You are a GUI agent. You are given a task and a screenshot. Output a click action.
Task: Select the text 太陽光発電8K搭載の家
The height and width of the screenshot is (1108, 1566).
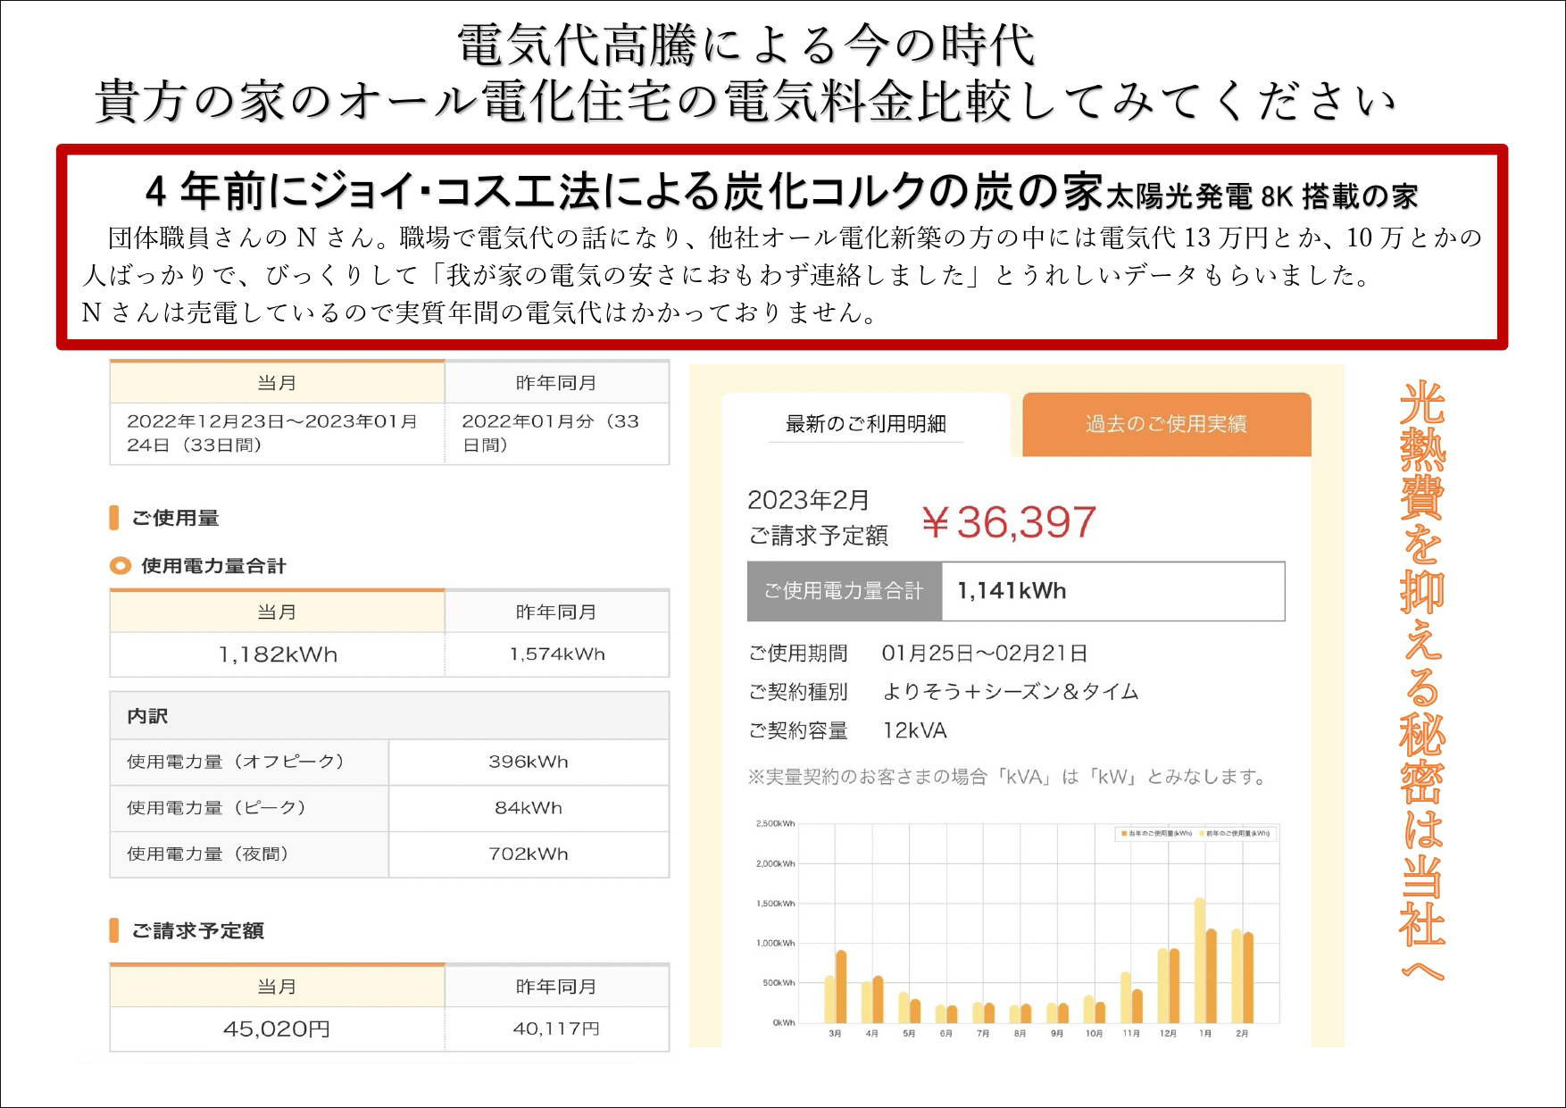point(1262,196)
